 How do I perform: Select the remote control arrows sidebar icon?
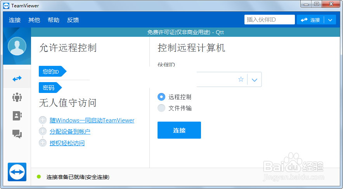pos(17,79)
